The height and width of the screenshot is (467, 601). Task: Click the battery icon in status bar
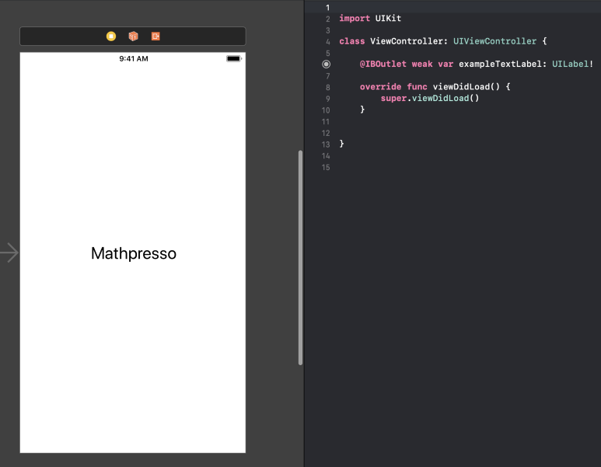233,58
